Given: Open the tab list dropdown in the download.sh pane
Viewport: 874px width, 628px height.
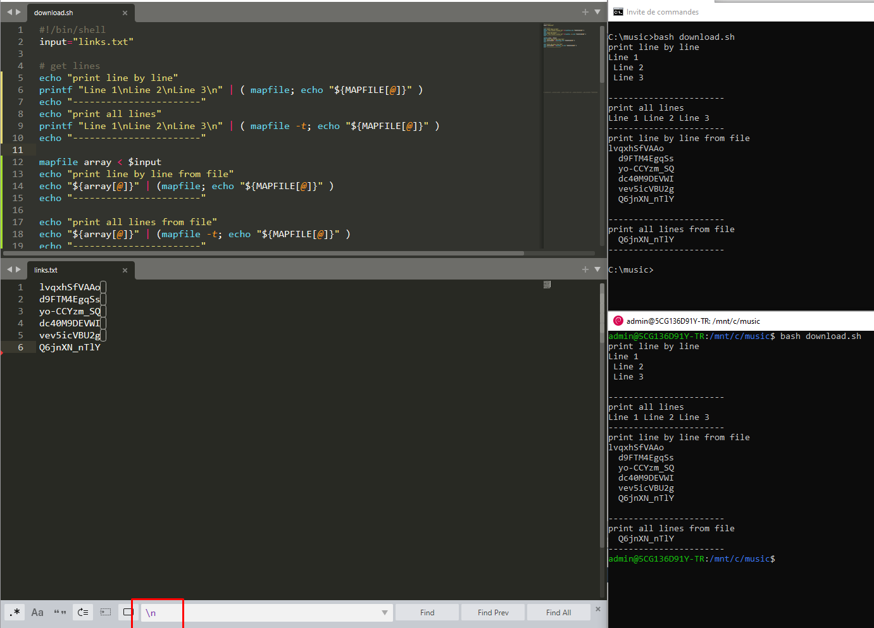Looking at the screenshot, I should pyautogui.click(x=597, y=12).
